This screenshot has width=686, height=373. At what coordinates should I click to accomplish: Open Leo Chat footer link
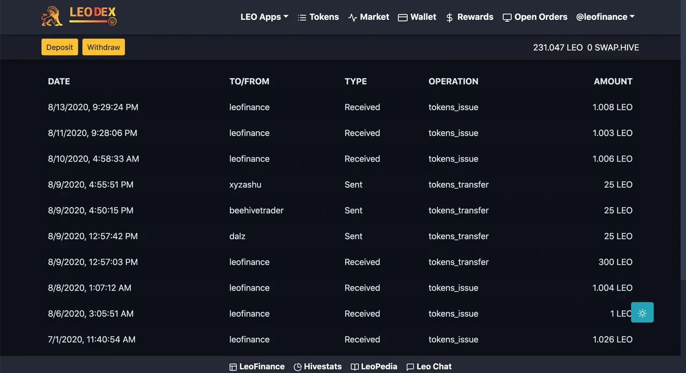point(429,367)
